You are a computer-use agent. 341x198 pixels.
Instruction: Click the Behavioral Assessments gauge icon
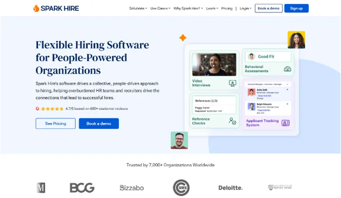pyautogui.click(x=287, y=69)
